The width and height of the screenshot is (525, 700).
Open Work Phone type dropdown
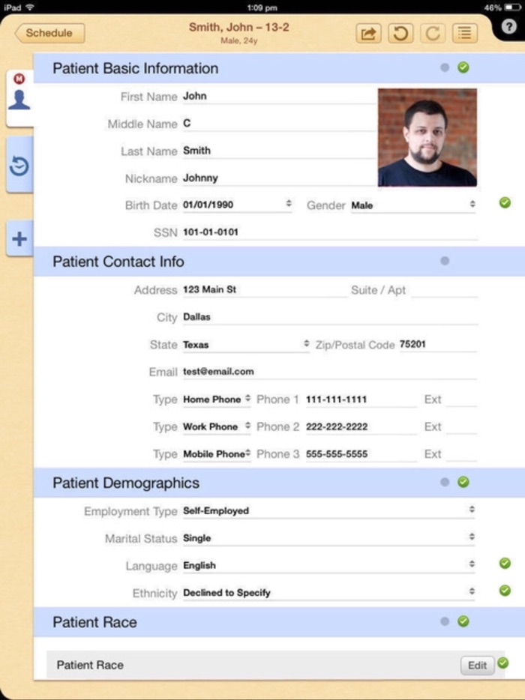point(217,426)
